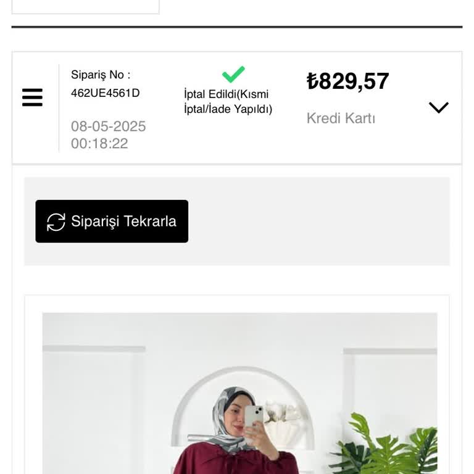Open the hamburger menu on the order row
Screen dimensions: 474x474
point(32,98)
